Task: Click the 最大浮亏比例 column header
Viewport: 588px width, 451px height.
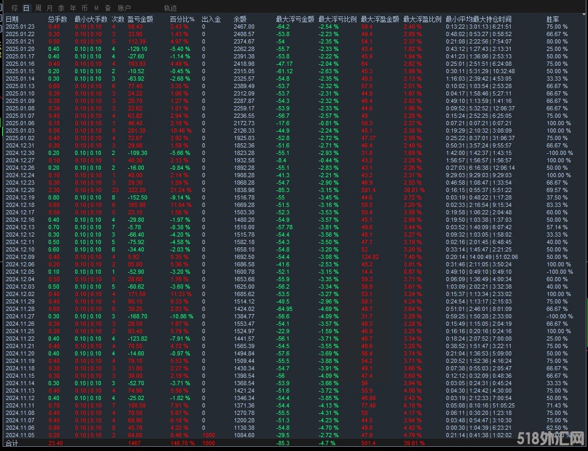Action: click(338, 19)
